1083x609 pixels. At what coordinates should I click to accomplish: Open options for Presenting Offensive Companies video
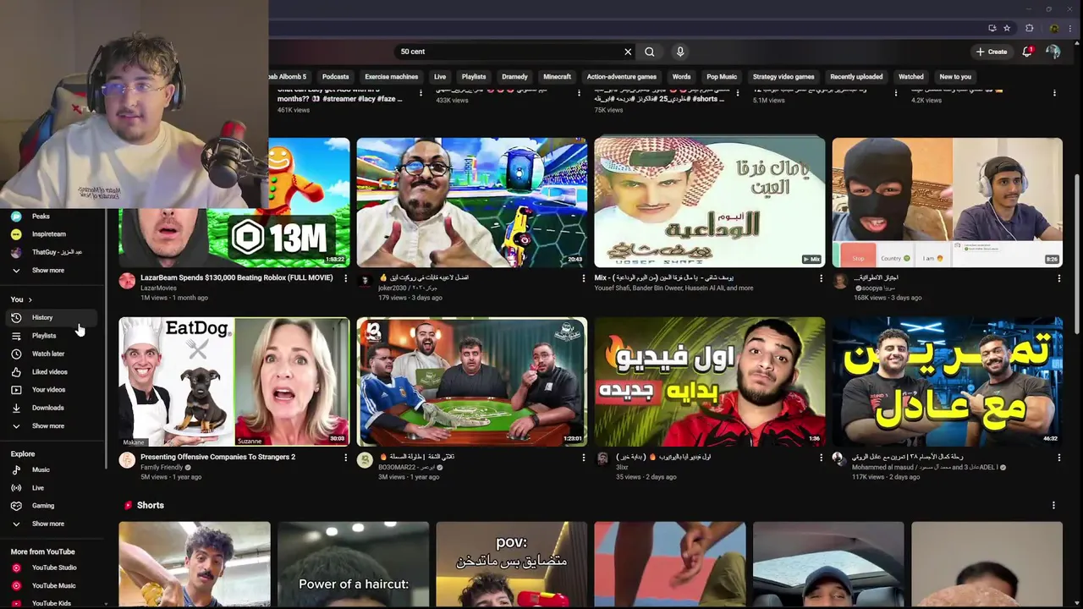(345, 458)
